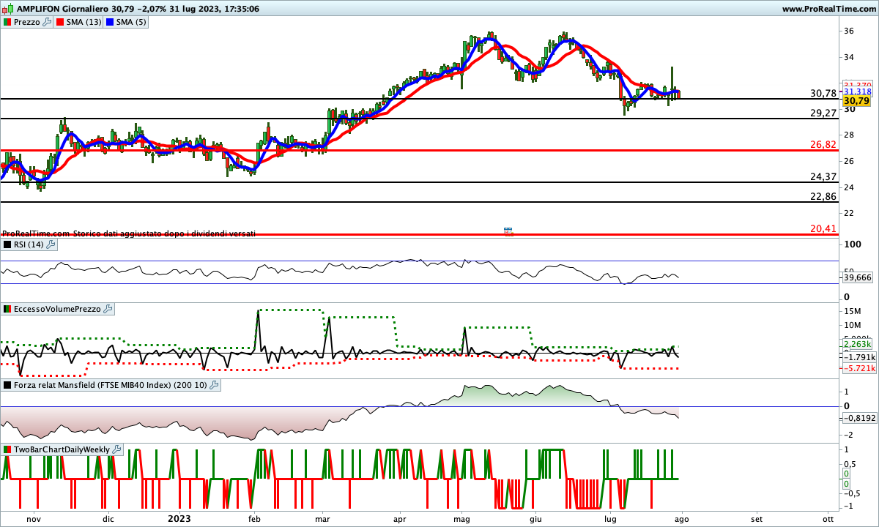Image resolution: width=879 pixels, height=527 pixels.
Task: Click the mar label on time axis
Action: click(x=322, y=518)
